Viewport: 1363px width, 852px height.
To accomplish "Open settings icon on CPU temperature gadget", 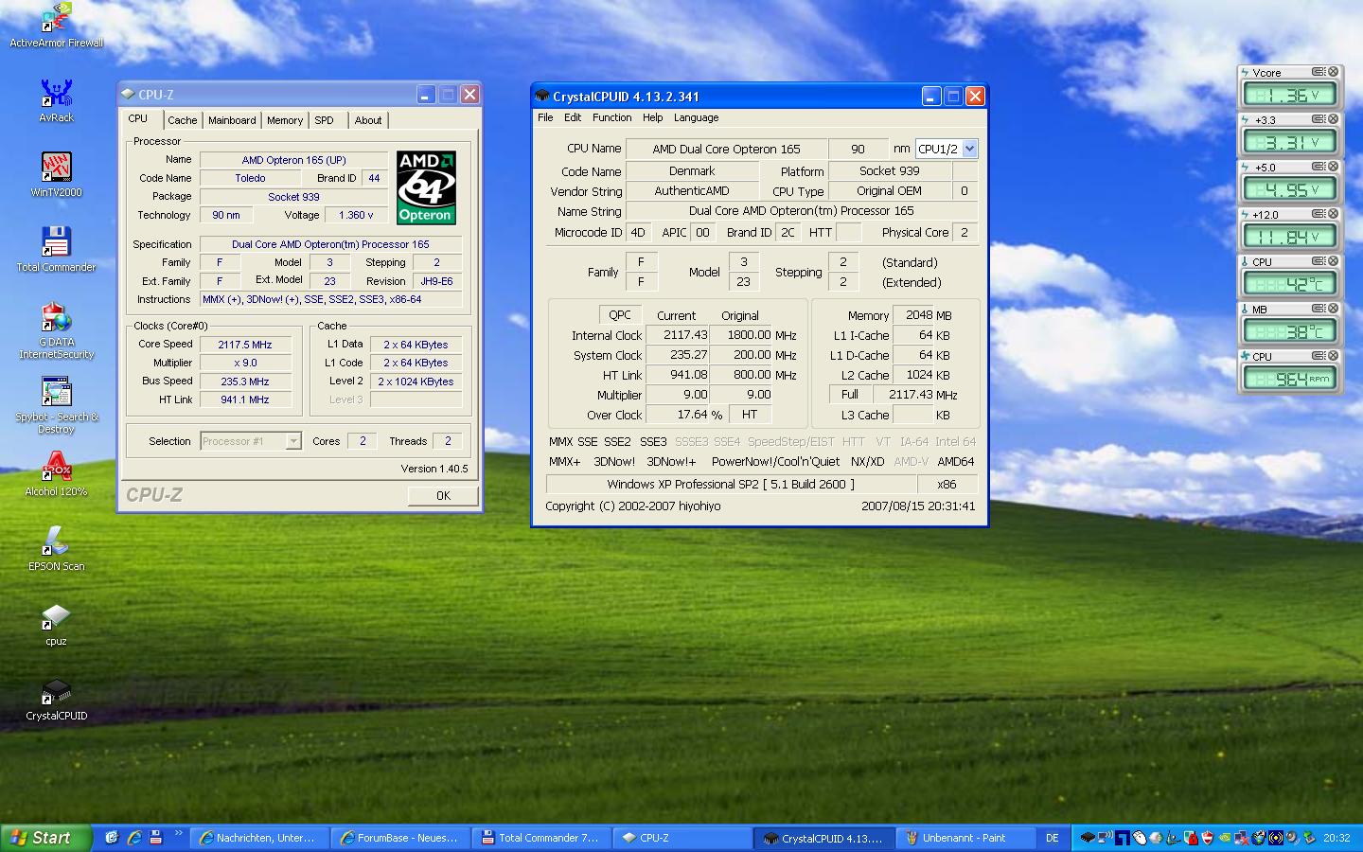I will [1318, 261].
